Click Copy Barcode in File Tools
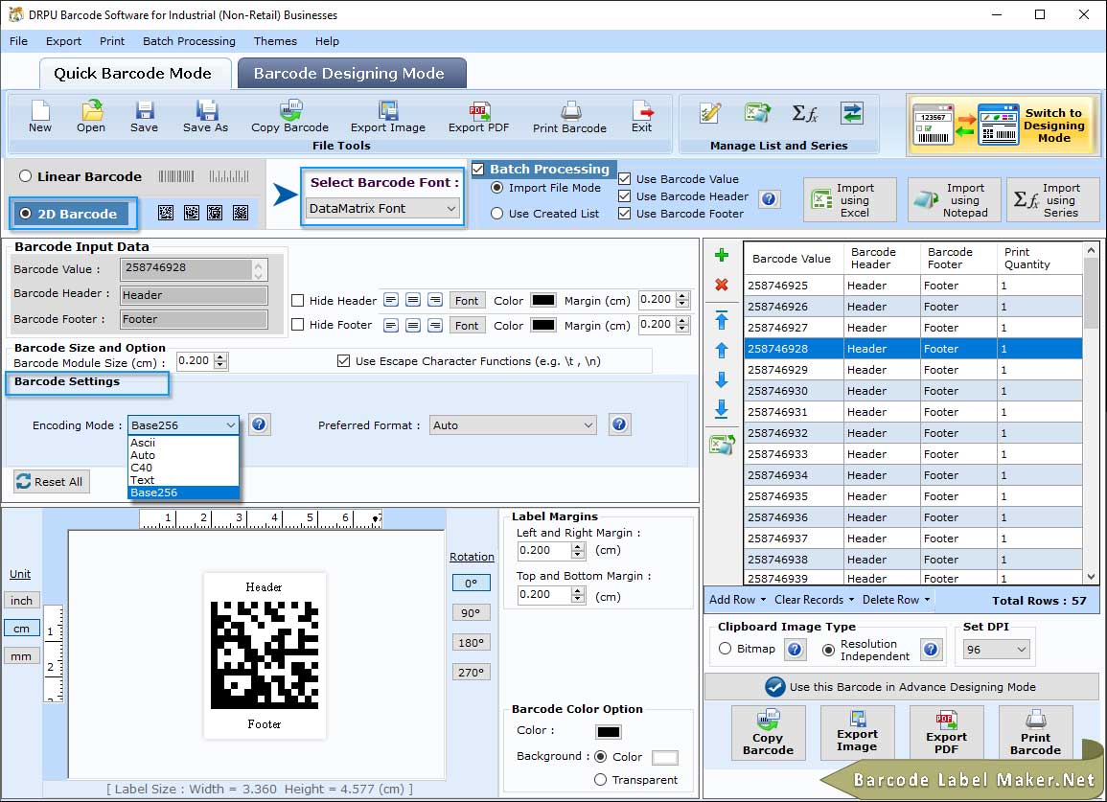This screenshot has width=1107, height=802. [290, 117]
